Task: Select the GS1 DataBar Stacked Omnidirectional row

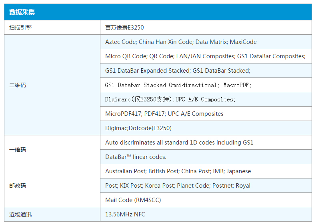Action: point(206,85)
